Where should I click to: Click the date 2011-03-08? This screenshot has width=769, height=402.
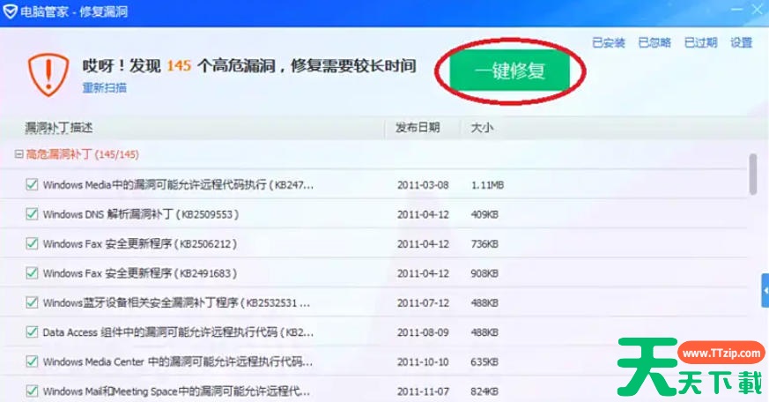coord(423,185)
